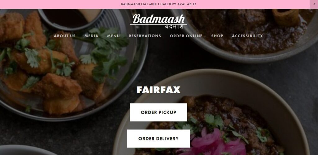318x155 pixels.
Task: Open the Accessibility nav link
Action: 247,36
